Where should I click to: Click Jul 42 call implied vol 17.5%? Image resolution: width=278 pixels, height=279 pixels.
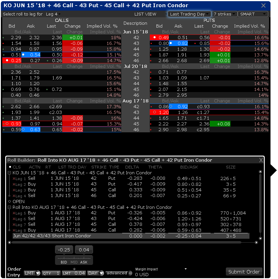114,72
